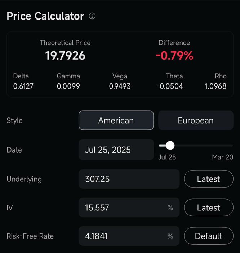240x253 pixels.
Task: Open the Price Calculator info icon
Action: point(92,16)
